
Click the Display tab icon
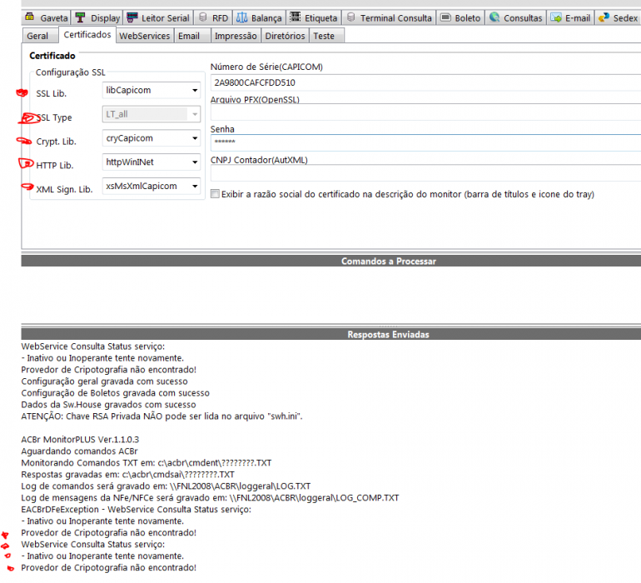(80, 17)
